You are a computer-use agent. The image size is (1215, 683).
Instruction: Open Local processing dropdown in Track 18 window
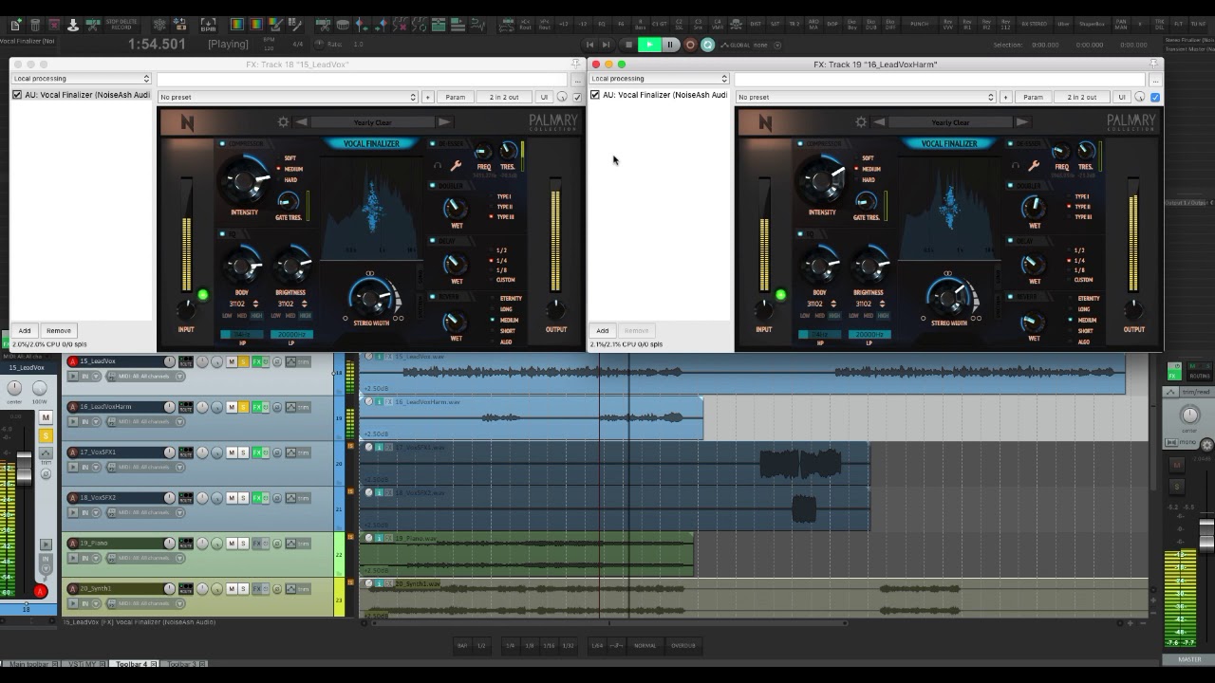click(x=82, y=79)
